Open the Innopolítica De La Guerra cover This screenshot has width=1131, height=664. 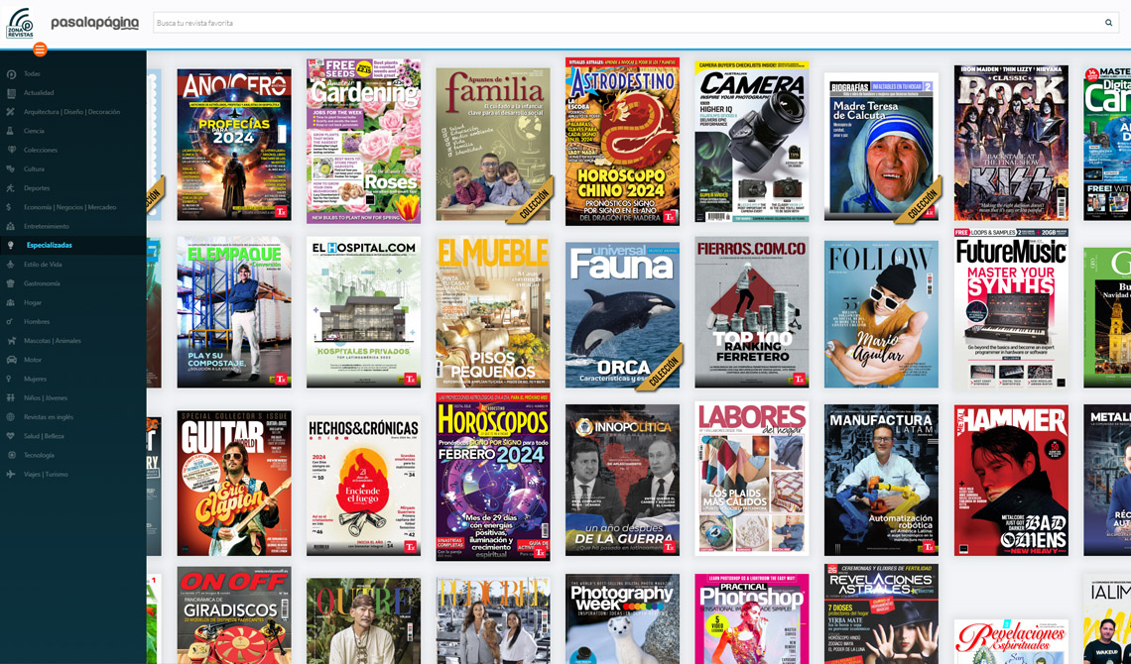pyautogui.click(x=622, y=481)
